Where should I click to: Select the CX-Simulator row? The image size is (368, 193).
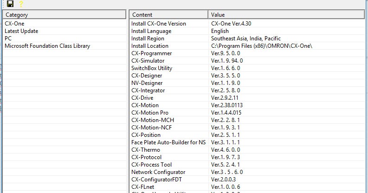pyautogui.click(x=247, y=61)
